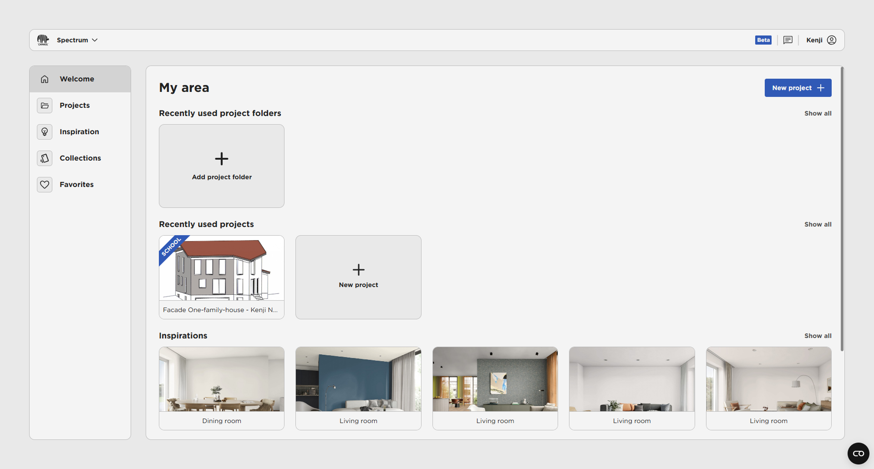This screenshot has width=874, height=469.
Task: Show all Inspirations
Action: coord(818,335)
